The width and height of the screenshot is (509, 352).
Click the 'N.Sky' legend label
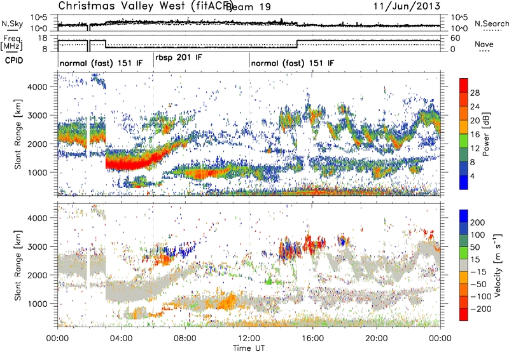[x=12, y=24]
